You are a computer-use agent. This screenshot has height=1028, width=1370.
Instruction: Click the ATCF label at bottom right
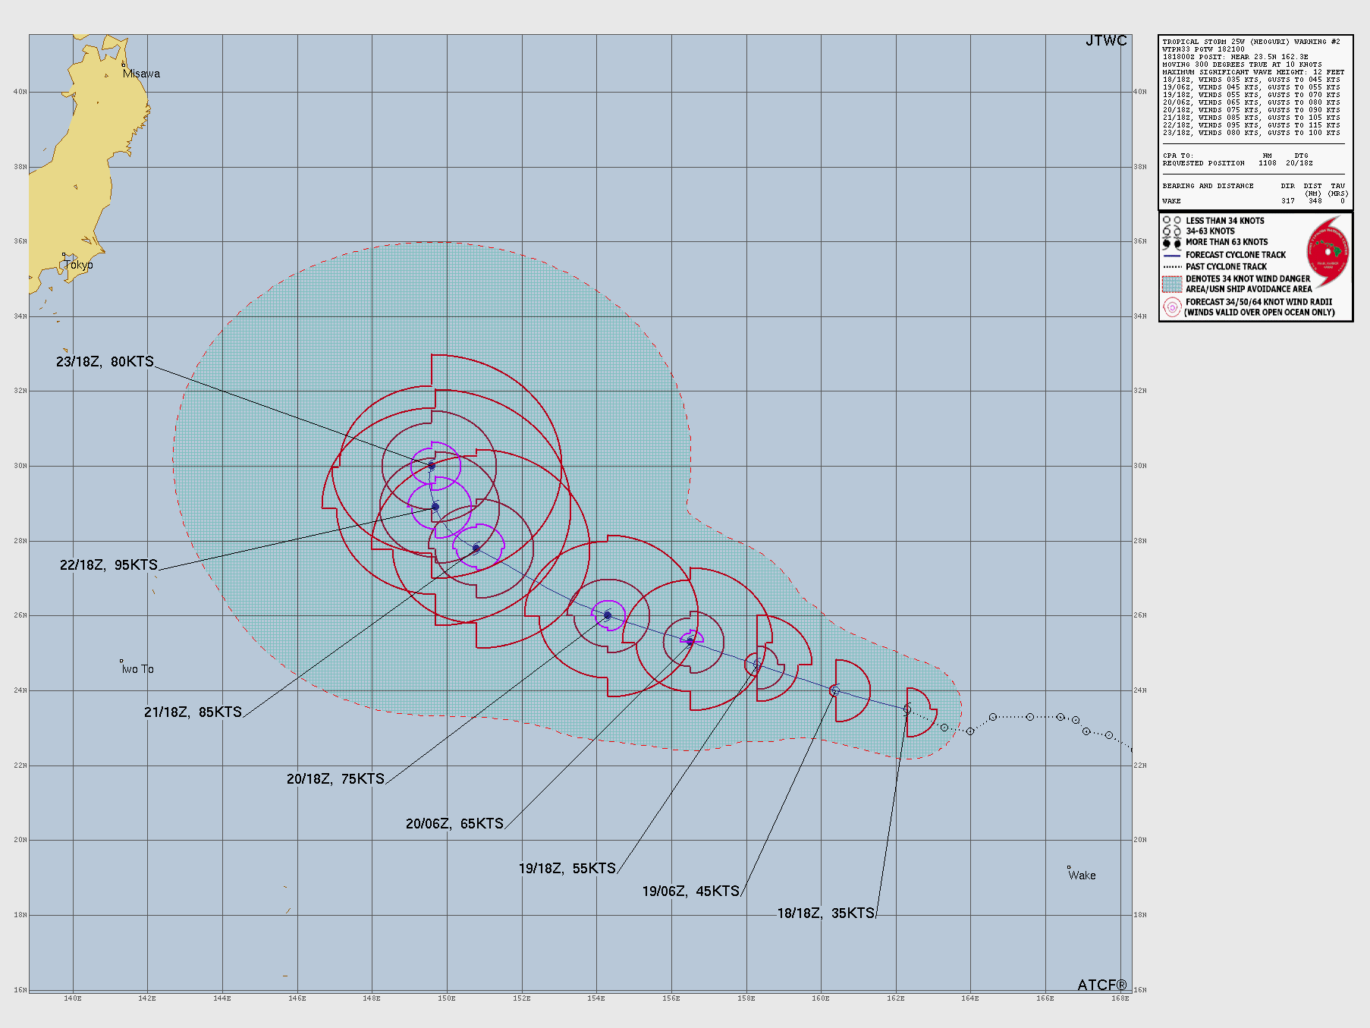pos(1101,985)
